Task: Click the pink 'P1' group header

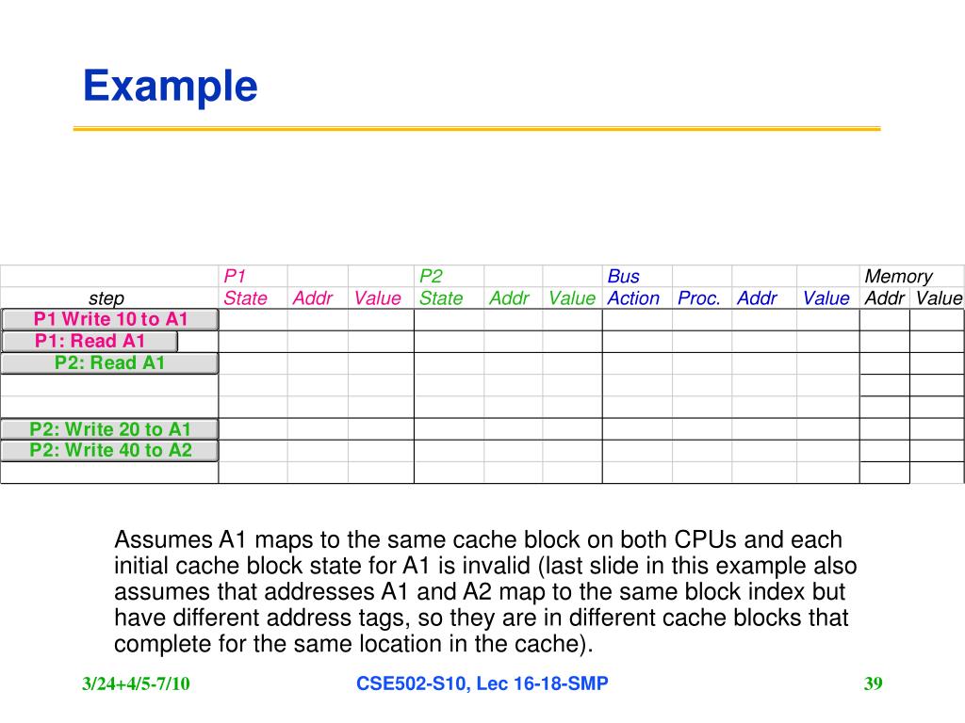Action: (235, 276)
